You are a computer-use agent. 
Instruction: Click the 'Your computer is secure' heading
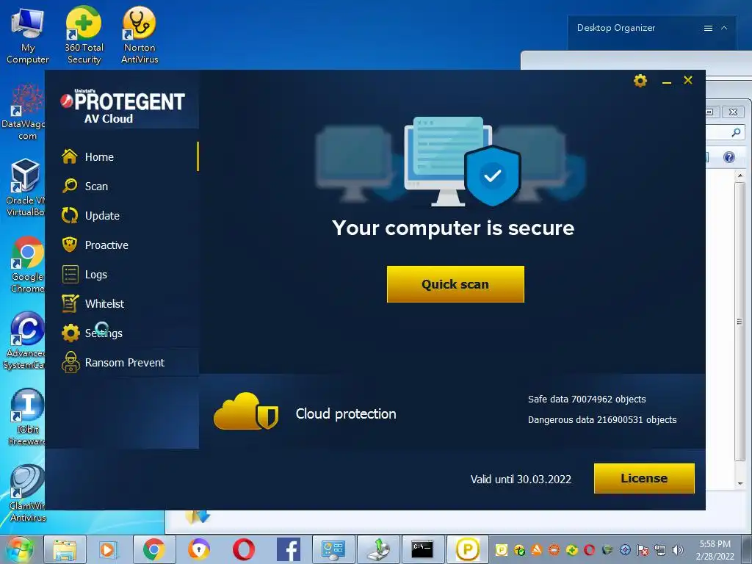[452, 228]
